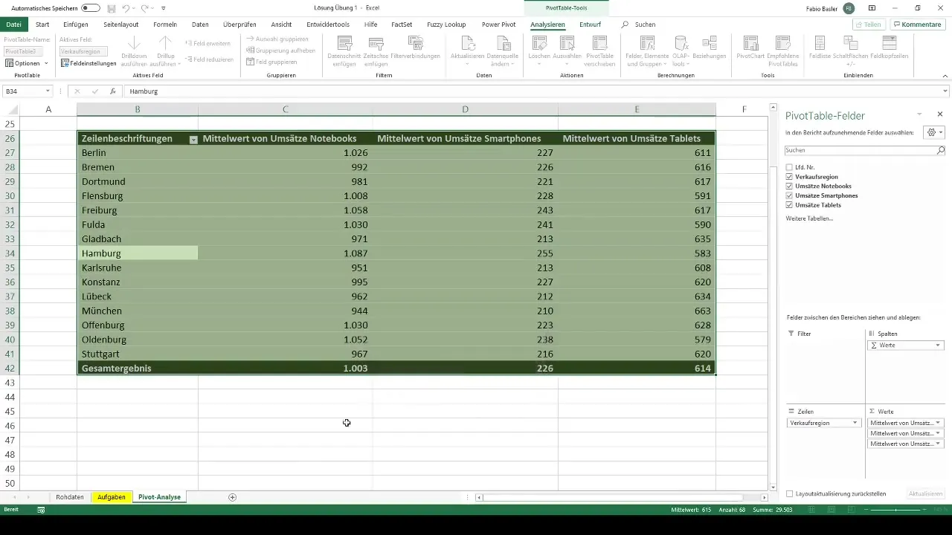Check the Lfd. Nr. field checkbox

(789, 167)
